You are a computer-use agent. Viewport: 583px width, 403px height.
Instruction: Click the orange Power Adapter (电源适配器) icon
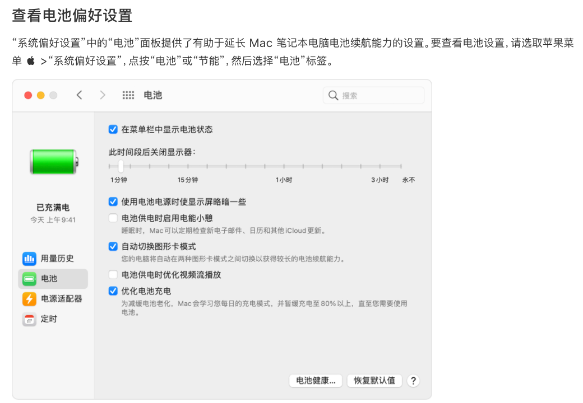(x=29, y=299)
